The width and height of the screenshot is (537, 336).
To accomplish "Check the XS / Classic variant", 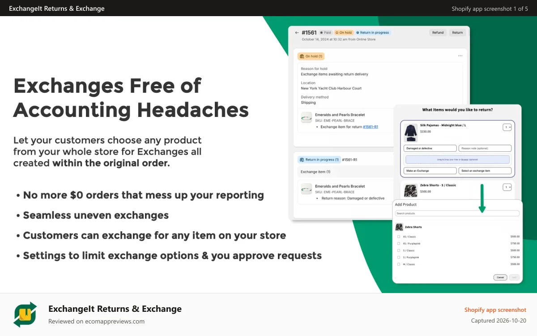I will (398, 237).
